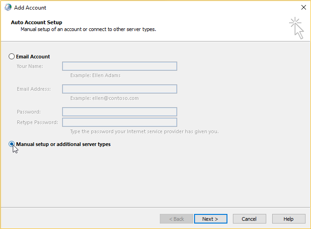Viewport: 311px width, 229px height.
Task: Select the Manual setup radio button
Action: pos(11,144)
